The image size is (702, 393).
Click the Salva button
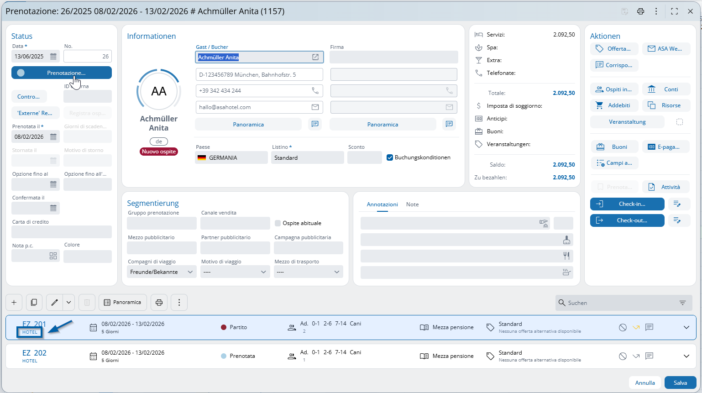(680, 383)
